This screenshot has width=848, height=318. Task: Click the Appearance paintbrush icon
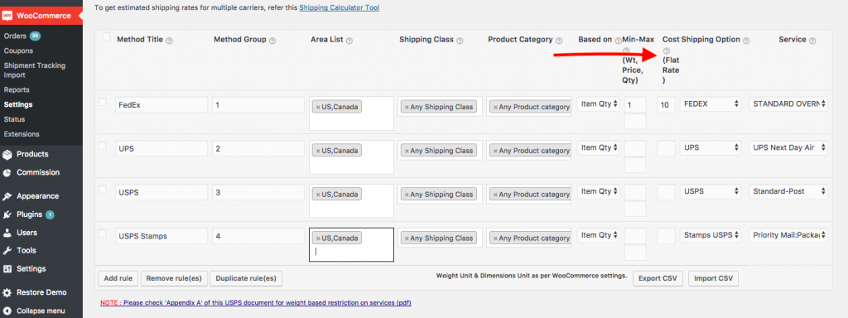click(x=7, y=196)
